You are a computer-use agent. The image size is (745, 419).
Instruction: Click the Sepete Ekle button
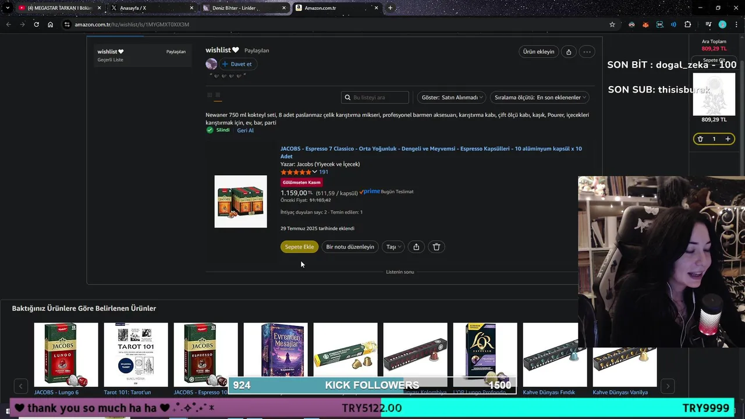(299, 247)
